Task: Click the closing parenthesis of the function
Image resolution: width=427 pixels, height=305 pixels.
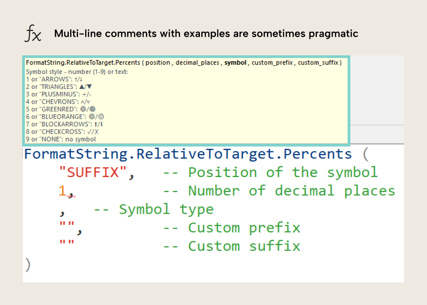Action: (x=28, y=265)
